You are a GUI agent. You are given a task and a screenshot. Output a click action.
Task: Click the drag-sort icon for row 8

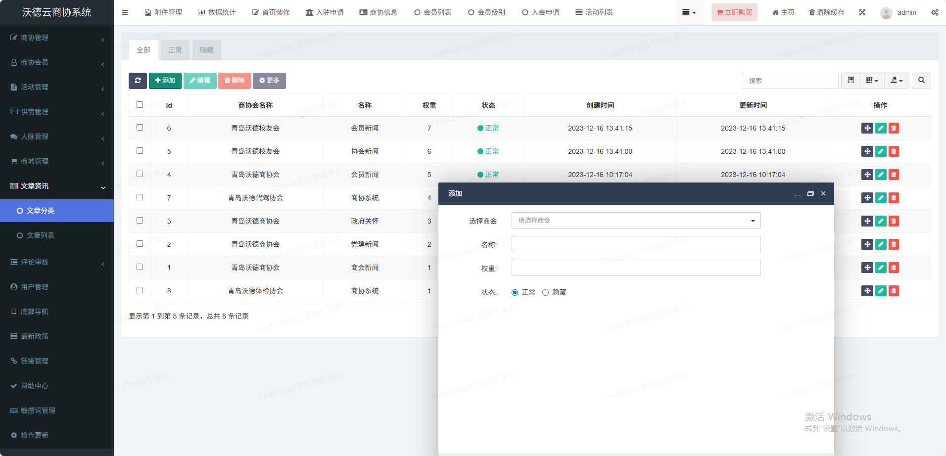click(x=867, y=291)
